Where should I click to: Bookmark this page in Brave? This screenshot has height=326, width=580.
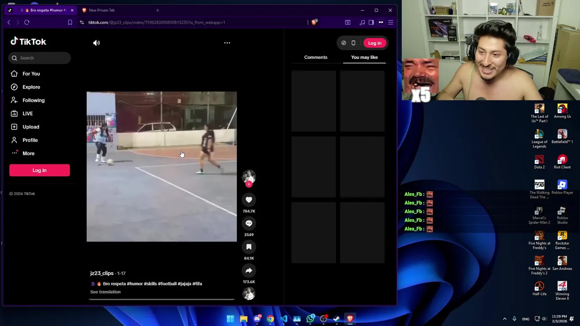(70, 22)
